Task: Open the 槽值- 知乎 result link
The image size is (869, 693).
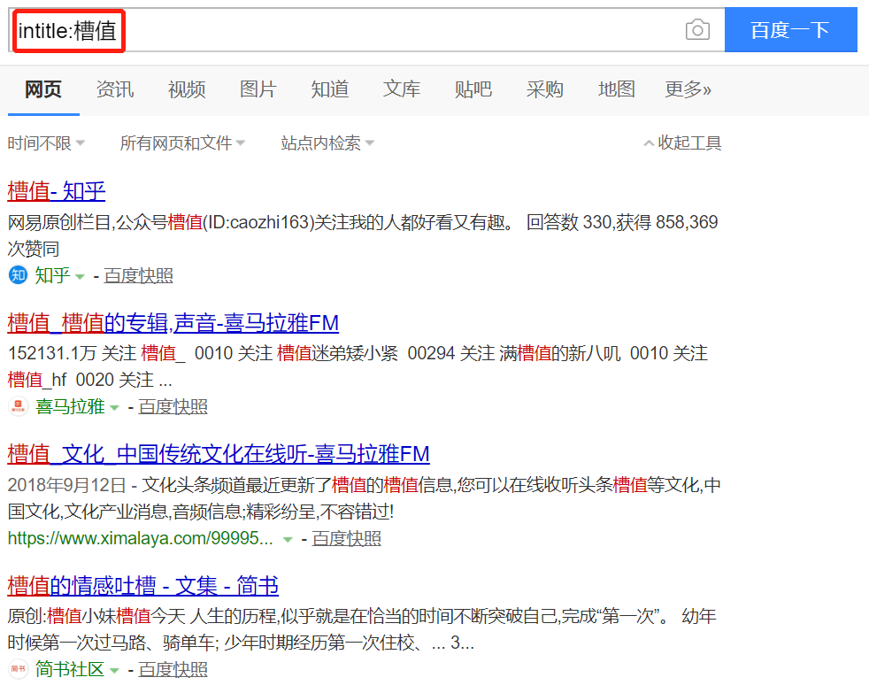Action: click(x=57, y=191)
